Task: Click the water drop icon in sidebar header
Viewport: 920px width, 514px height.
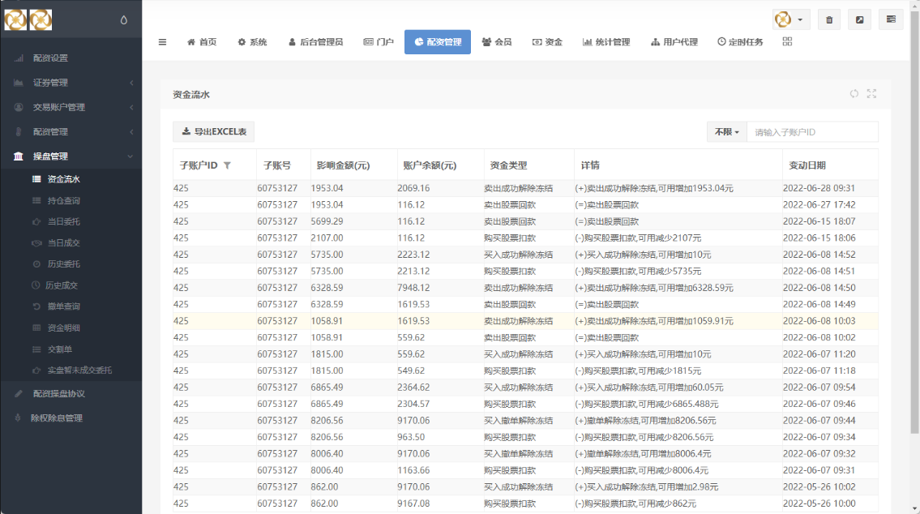Action: tap(124, 19)
